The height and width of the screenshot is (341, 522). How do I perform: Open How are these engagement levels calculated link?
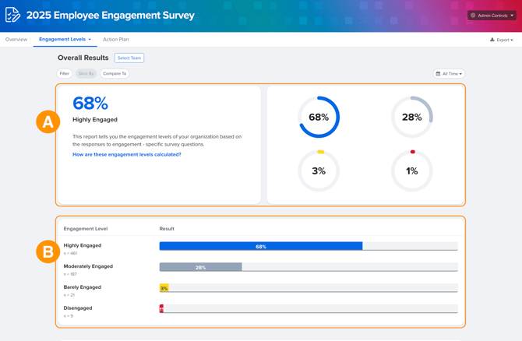[127, 154]
